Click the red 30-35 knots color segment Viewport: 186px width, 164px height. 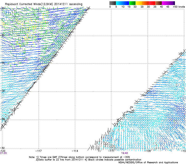(x=152, y=3)
